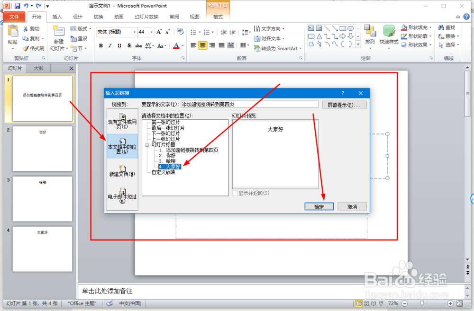
Task: Click the Bullets list icon
Action: pyautogui.click(x=193, y=32)
